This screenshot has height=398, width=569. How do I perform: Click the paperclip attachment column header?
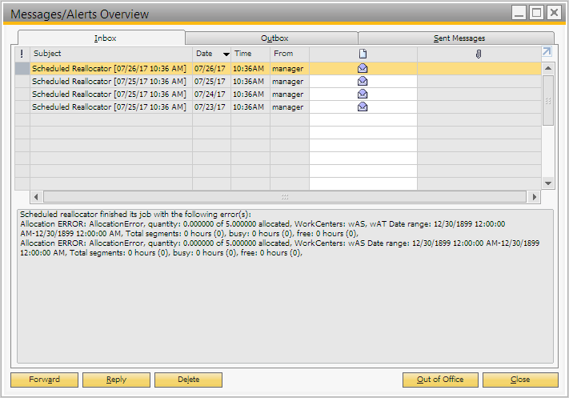[x=479, y=54]
